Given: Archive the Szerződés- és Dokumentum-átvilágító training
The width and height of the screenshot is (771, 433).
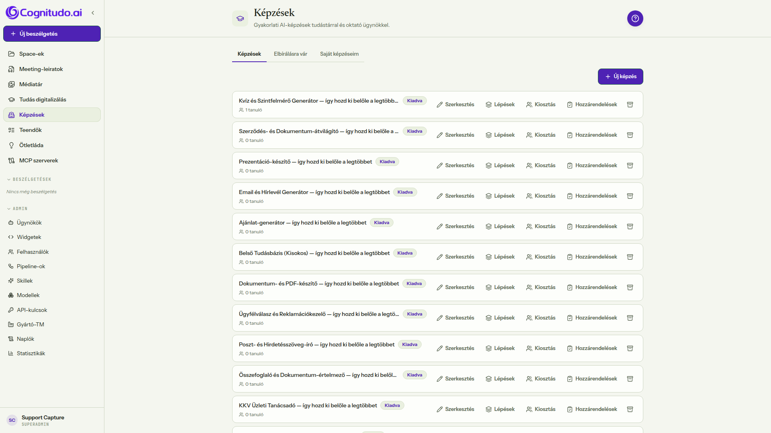Looking at the screenshot, I should coord(630,135).
